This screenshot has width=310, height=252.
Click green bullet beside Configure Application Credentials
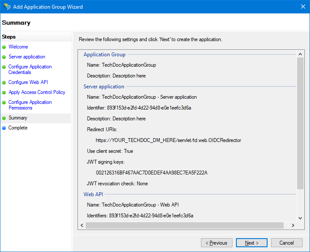click(x=4, y=67)
